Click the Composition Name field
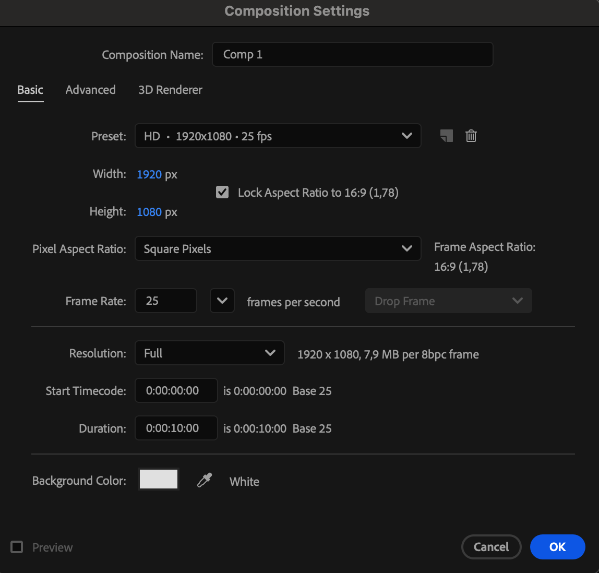 (352, 55)
